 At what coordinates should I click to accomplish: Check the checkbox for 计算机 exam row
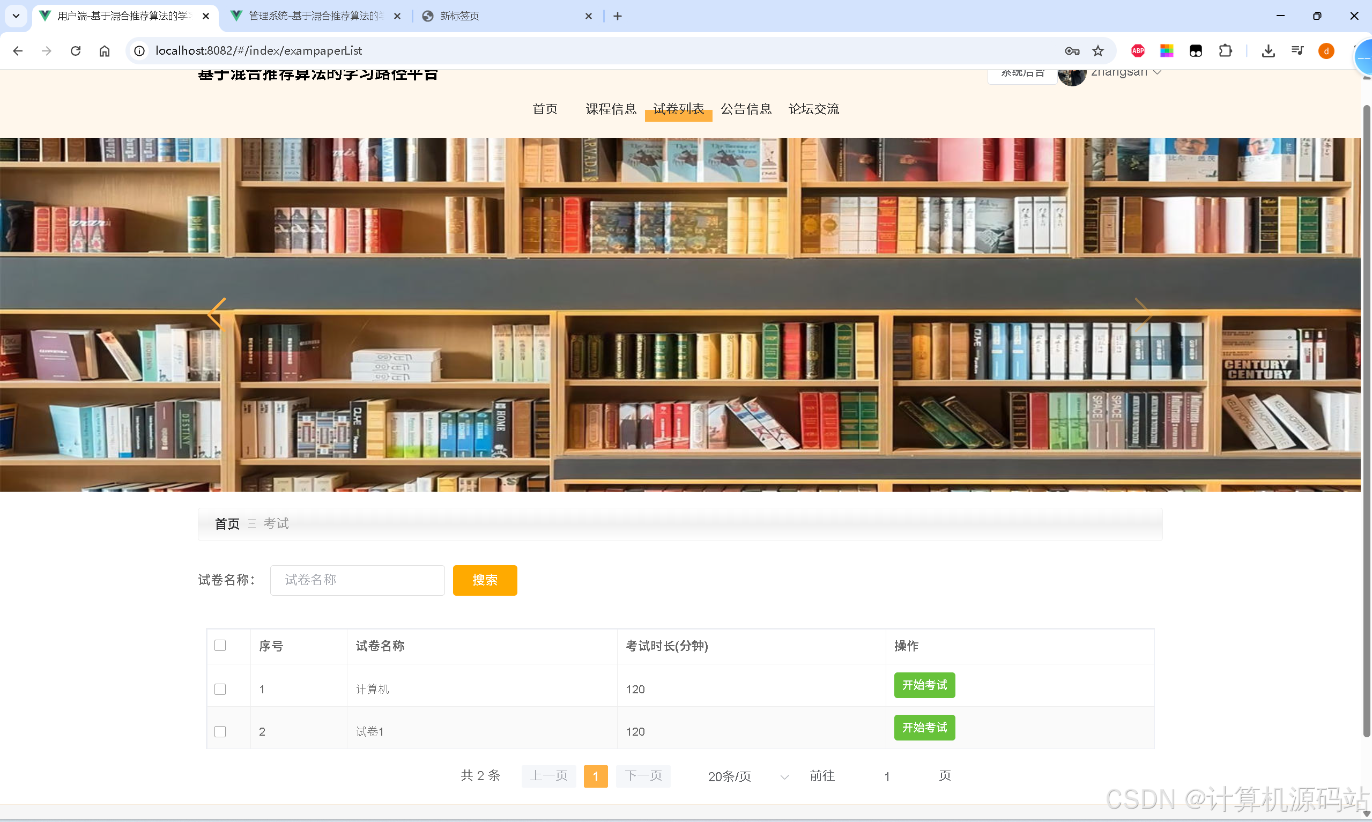click(220, 689)
